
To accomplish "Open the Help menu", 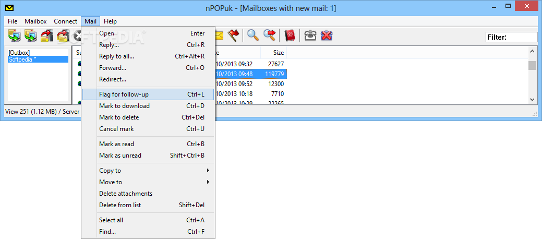I will (x=110, y=21).
